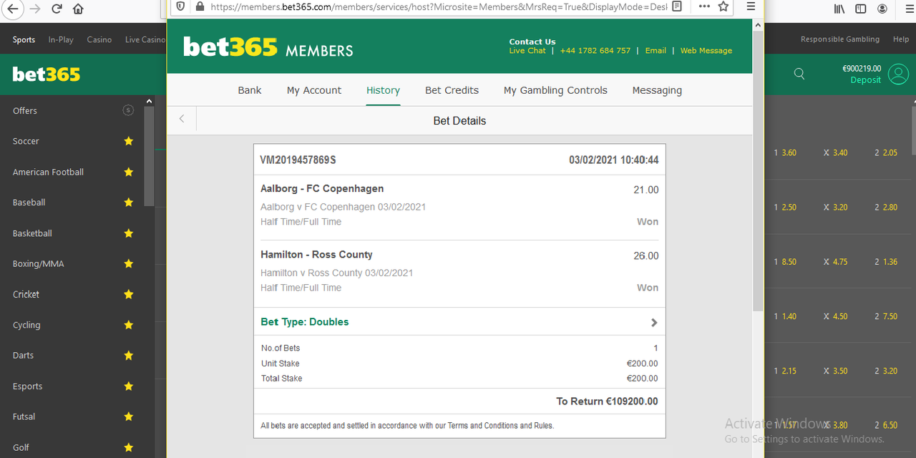Image resolution: width=916 pixels, height=458 pixels.
Task: Select away win odds 2.05
Action: pyautogui.click(x=890, y=152)
